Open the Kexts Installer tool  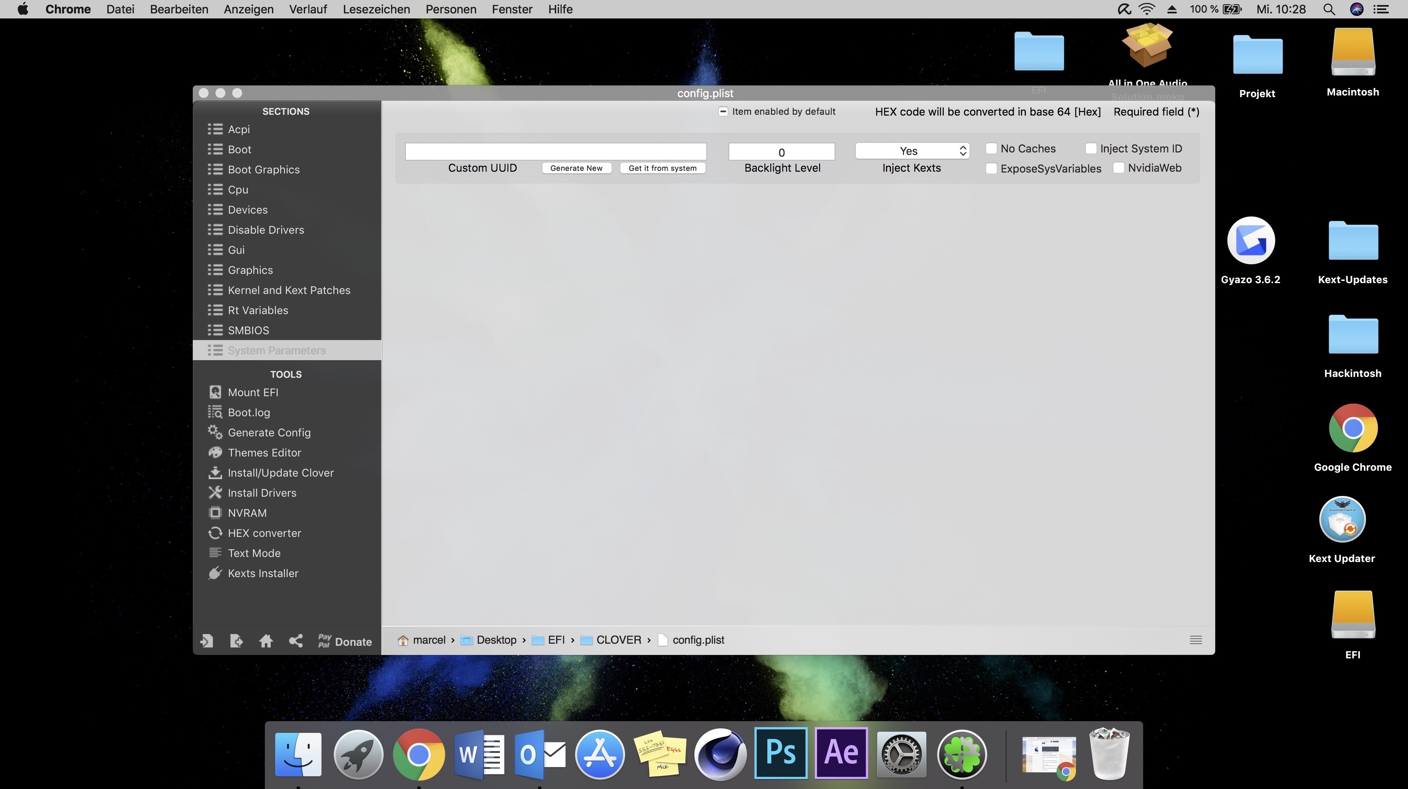click(x=262, y=573)
